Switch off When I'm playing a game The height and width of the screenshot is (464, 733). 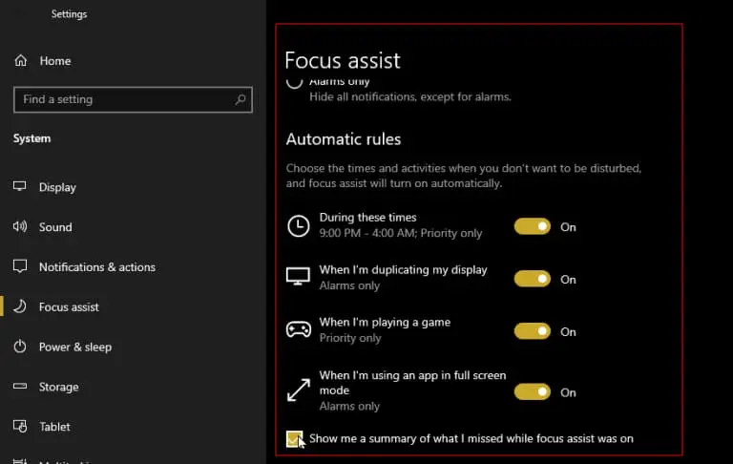(x=532, y=331)
